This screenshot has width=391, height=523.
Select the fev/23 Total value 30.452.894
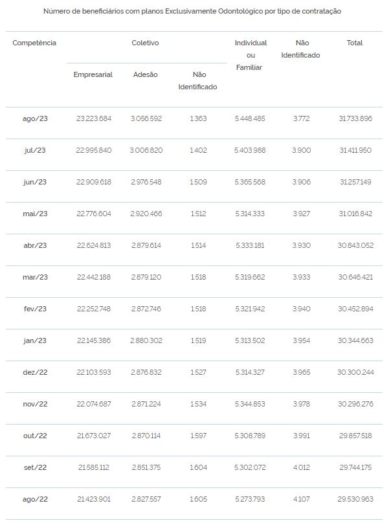[355, 309]
